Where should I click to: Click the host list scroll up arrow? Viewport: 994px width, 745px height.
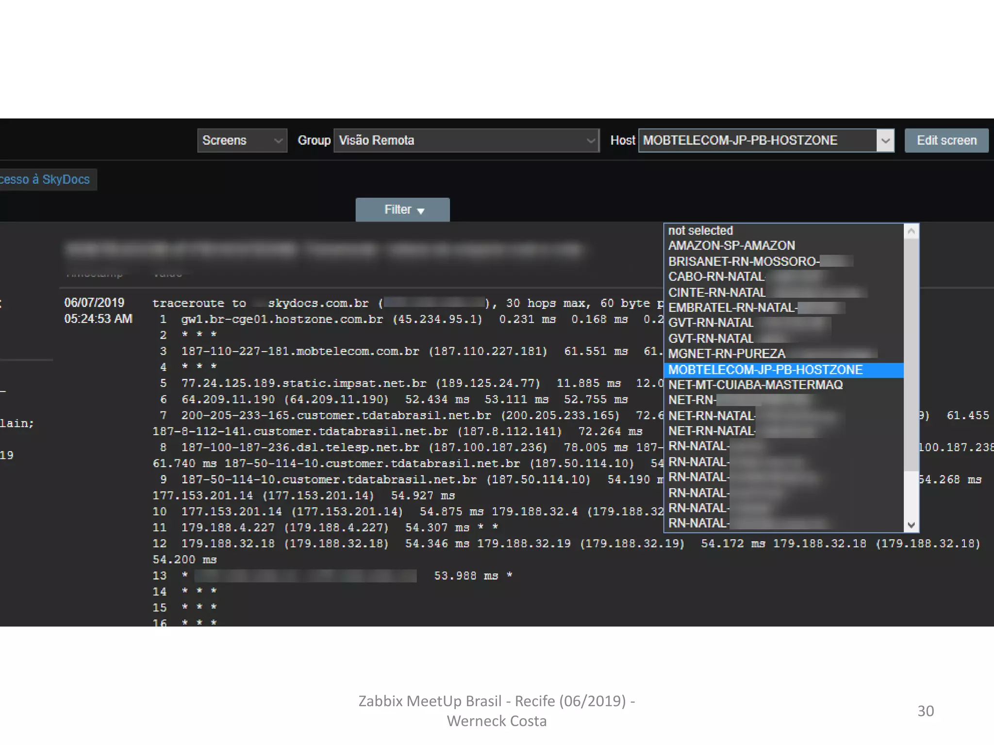click(911, 231)
